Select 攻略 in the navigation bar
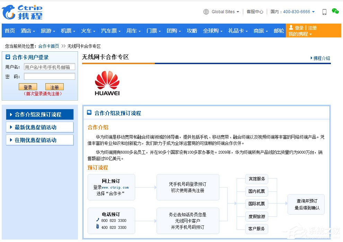The image size is (343, 242). (x=192, y=31)
